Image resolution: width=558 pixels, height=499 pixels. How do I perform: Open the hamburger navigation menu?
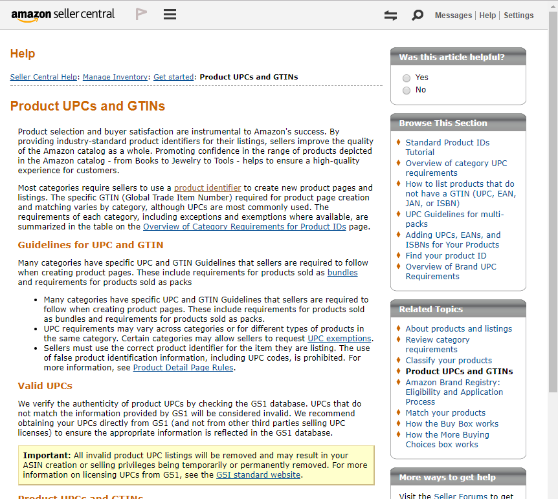click(x=170, y=14)
